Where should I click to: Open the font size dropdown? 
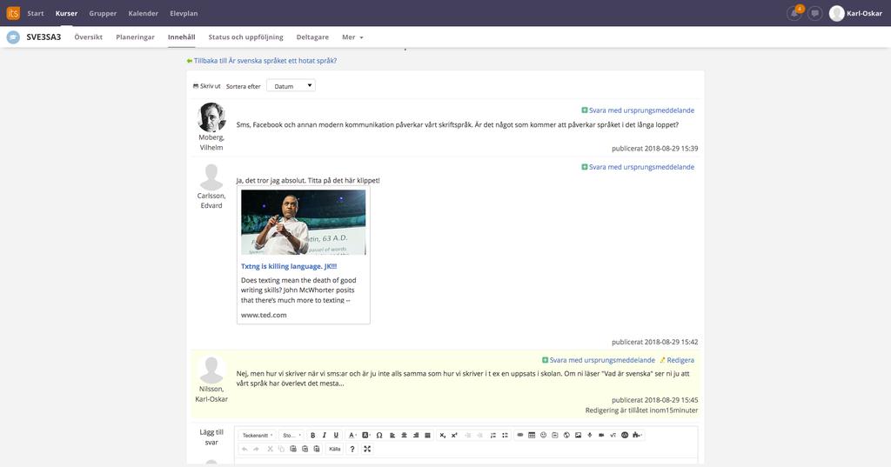click(292, 435)
